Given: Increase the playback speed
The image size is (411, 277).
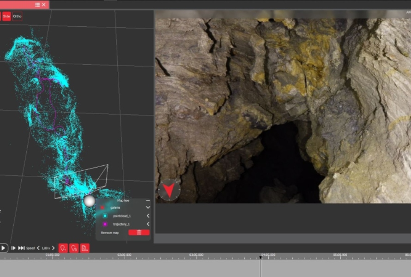Looking at the screenshot, I should click(x=53, y=248).
